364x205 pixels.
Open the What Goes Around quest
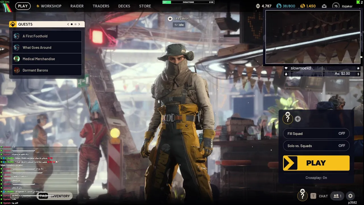coord(47,48)
